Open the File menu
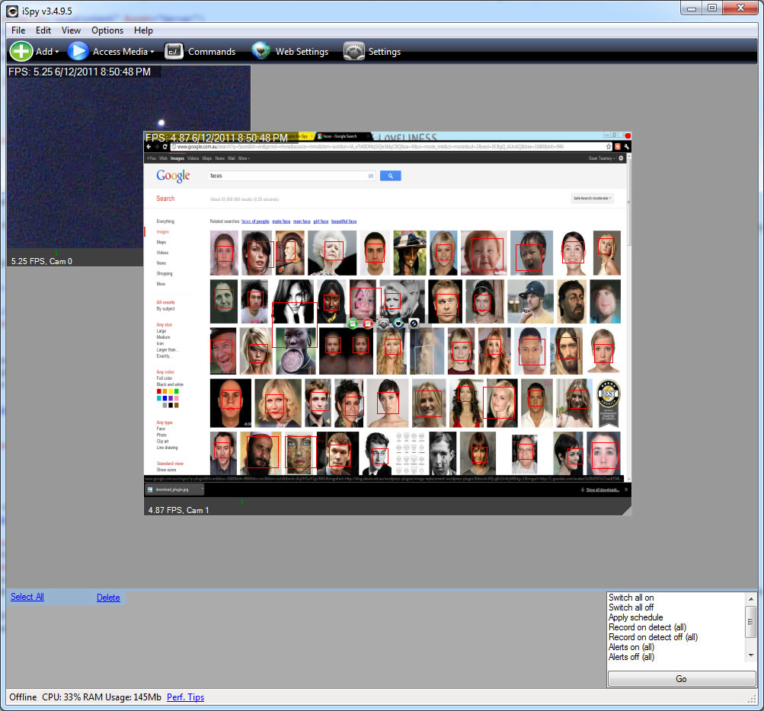The height and width of the screenshot is (711, 764). [x=18, y=30]
